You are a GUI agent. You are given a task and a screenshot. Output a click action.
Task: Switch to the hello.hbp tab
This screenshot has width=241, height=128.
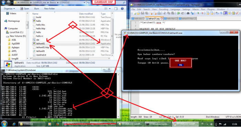coord(171,19)
